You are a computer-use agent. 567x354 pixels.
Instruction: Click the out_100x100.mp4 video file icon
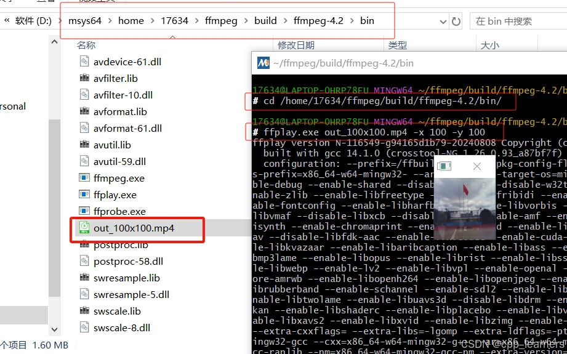84,228
